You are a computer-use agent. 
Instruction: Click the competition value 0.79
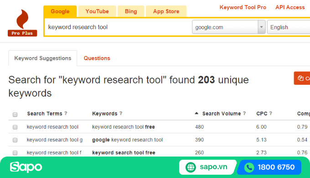tap(302, 127)
